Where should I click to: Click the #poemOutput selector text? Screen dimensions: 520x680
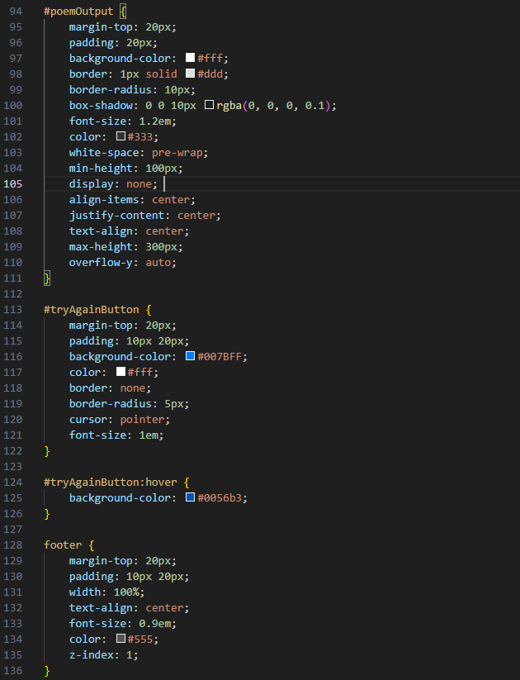click(79, 12)
